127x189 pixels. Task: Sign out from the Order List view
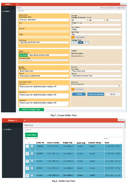pos(121,120)
